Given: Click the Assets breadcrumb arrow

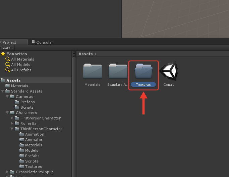Looking at the screenshot, I should (x=96, y=54).
